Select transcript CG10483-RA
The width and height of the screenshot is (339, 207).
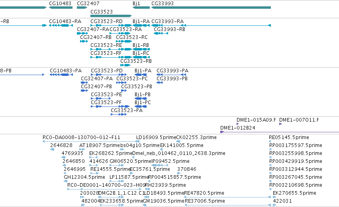[x=61, y=25]
